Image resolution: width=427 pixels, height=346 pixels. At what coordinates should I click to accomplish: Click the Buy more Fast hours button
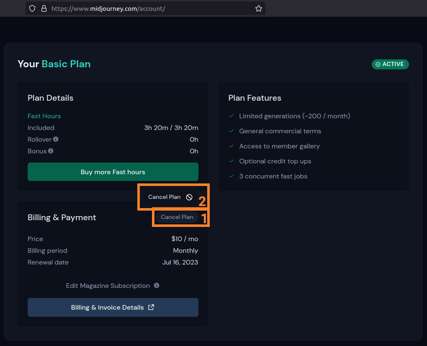pyautogui.click(x=113, y=172)
